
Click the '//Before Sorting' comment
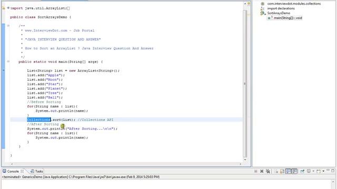44,102
